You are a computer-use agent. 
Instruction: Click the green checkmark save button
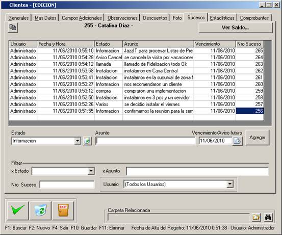point(18,211)
